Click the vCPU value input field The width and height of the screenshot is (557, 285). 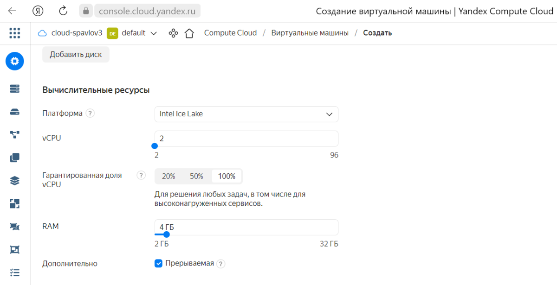point(246,139)
